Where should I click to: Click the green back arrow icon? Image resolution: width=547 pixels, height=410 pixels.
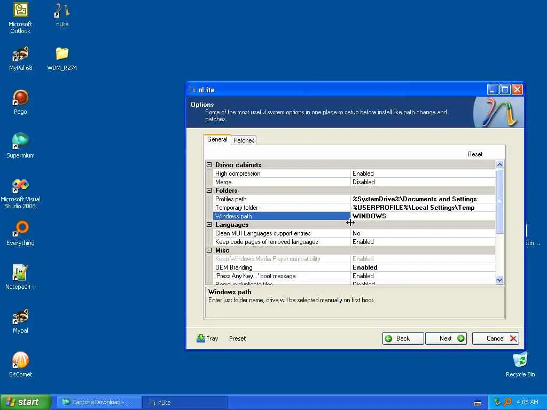pyautogui.click(x=389, y=338)
